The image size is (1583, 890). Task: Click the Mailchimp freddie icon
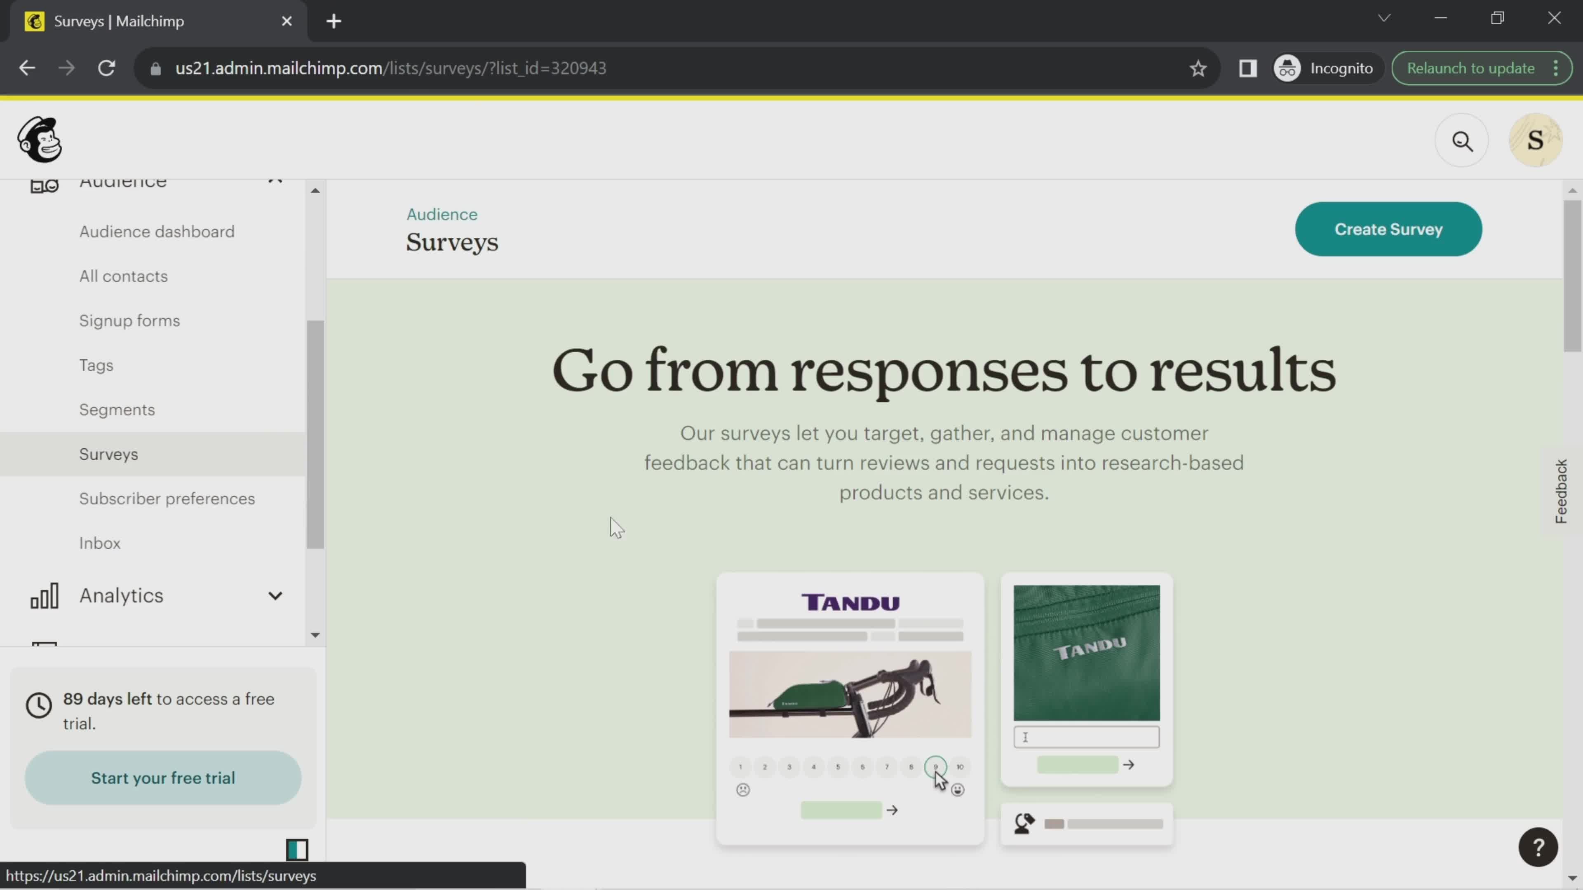pos(39,139)
